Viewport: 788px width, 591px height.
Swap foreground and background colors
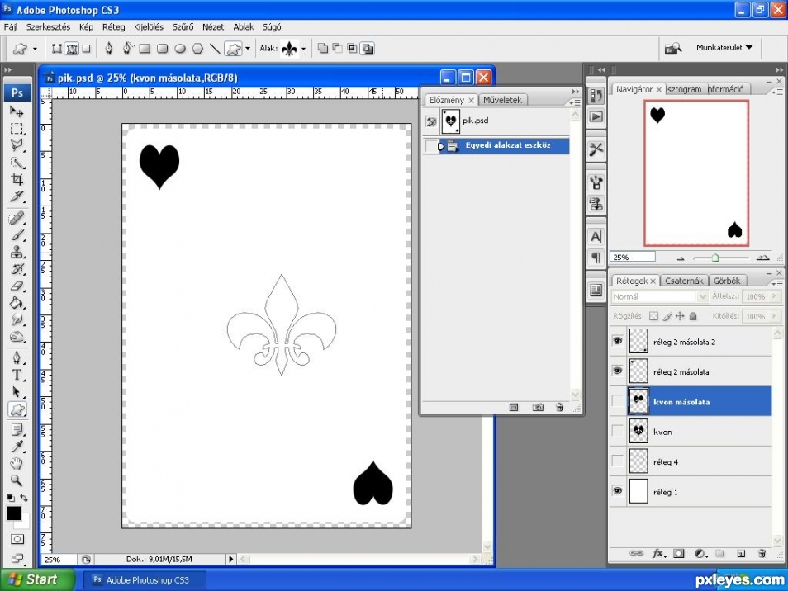24,498
